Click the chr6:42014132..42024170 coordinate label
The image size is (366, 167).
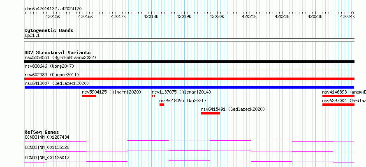(x=53, y=9)
